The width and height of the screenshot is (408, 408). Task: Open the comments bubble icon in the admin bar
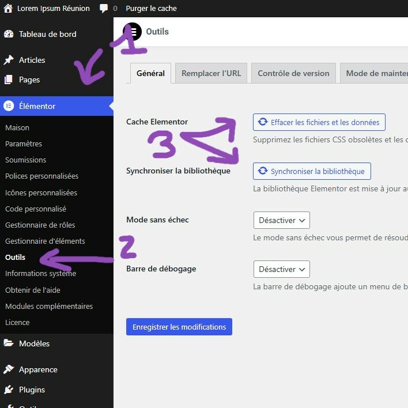[104, 8]
